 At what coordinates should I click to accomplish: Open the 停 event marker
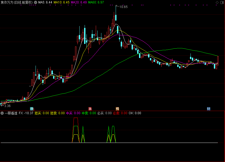[x=32, y=109]
